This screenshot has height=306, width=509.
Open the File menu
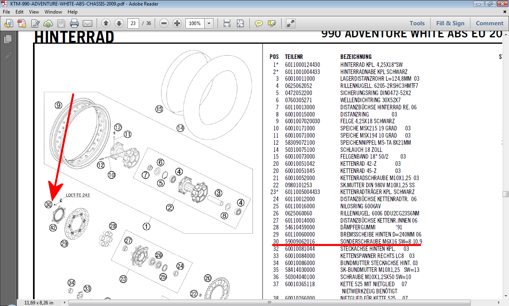[x=7, y=12]
